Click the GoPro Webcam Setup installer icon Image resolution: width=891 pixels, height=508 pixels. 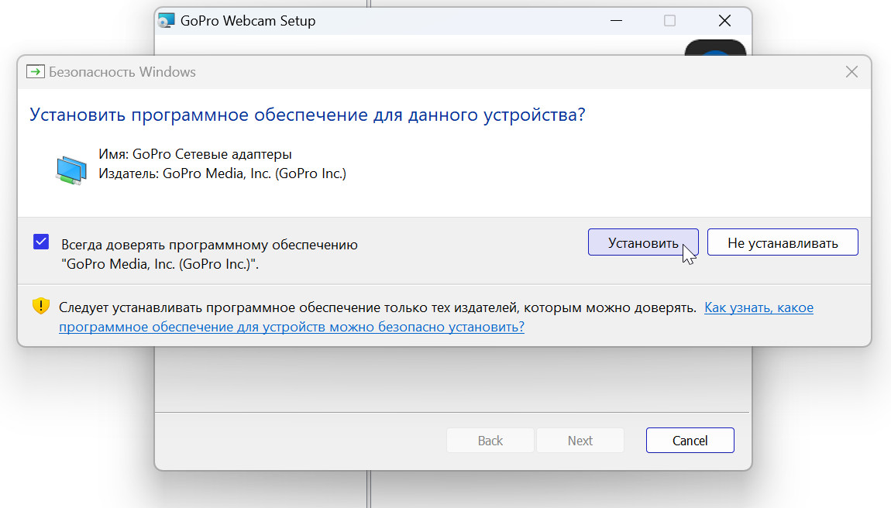coord(166,21)
